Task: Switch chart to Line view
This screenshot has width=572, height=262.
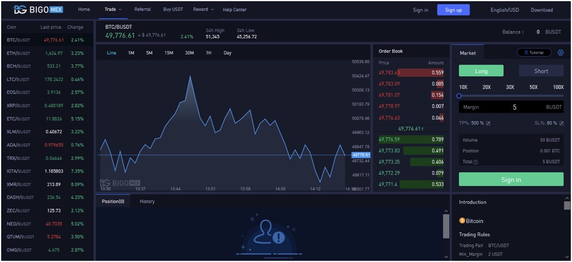Action: point(111,53)
